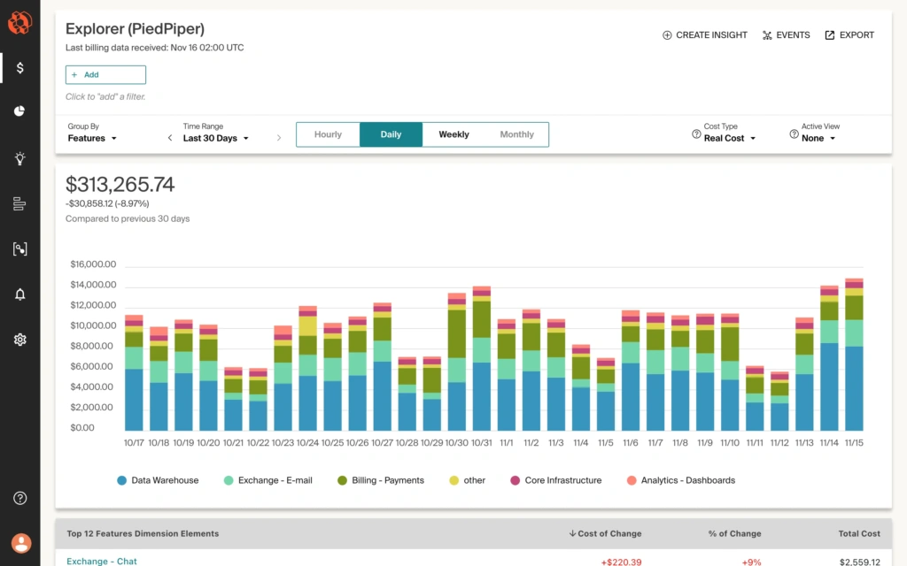Click the Add filter button
907x566 pixels.
point(105,74)
